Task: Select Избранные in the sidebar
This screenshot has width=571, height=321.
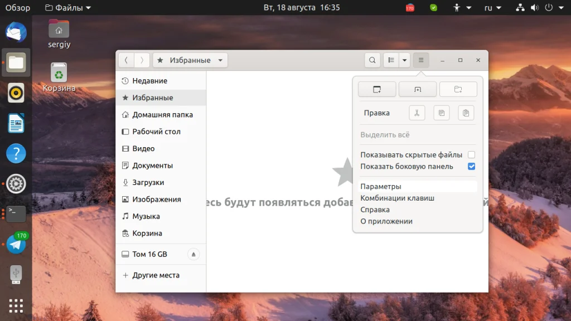Action: [161, 98]
